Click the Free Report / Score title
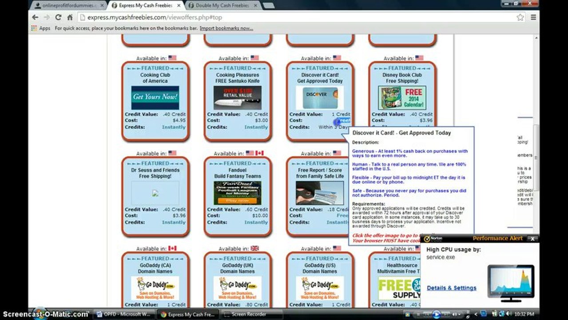This screenshot has width=568, height=320. click(320, 173)
